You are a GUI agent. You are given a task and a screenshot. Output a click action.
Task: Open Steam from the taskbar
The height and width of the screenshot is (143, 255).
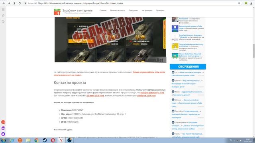click(x=45, y=140)
